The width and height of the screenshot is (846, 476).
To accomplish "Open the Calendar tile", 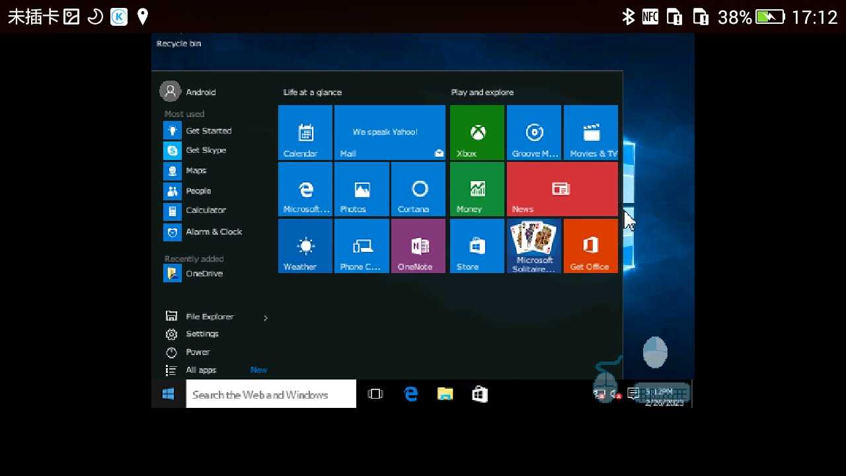I will 305,132.
